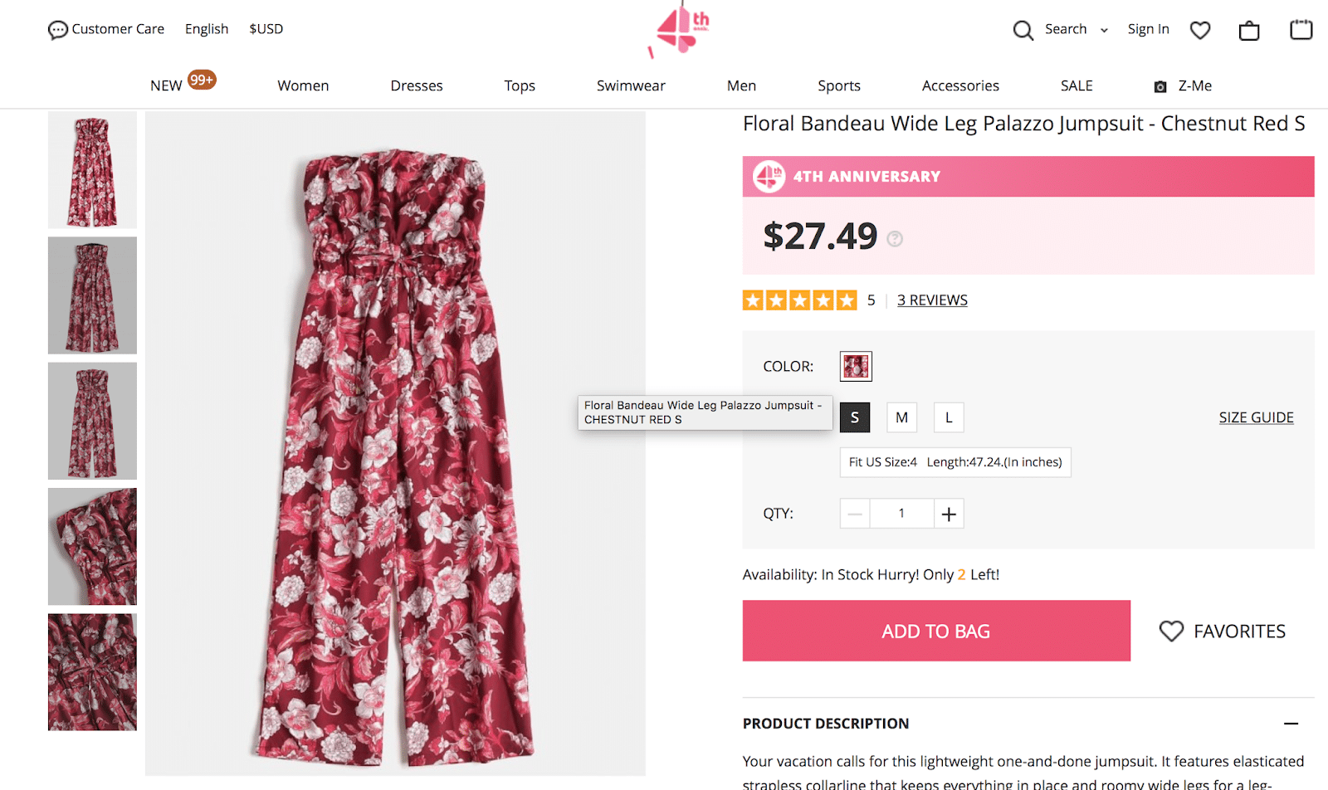This screenshot has width=1328, height=790.
Task: Click the search magnifier icon
Action: [x=1023, y=31]
